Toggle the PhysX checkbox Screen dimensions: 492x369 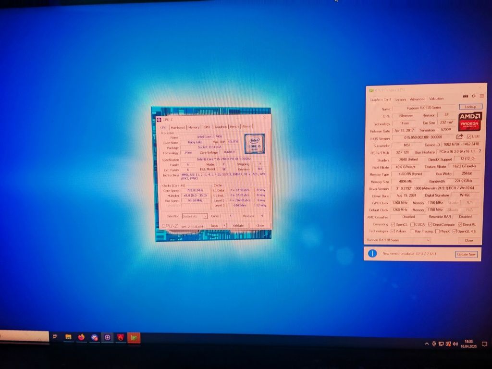point(437,231)
